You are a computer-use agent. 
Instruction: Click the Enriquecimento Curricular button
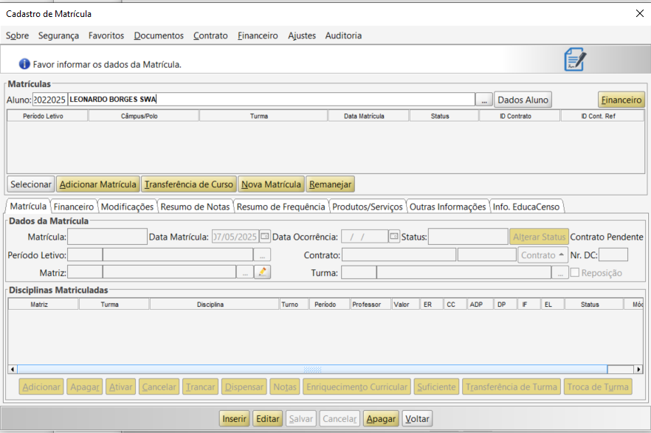tap(357, 387)
